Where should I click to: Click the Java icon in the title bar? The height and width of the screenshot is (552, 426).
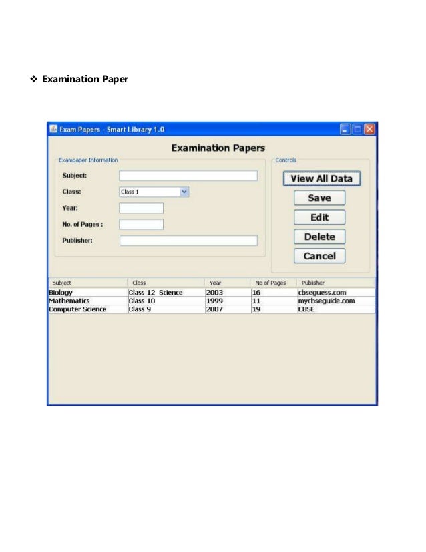[53, 129]
